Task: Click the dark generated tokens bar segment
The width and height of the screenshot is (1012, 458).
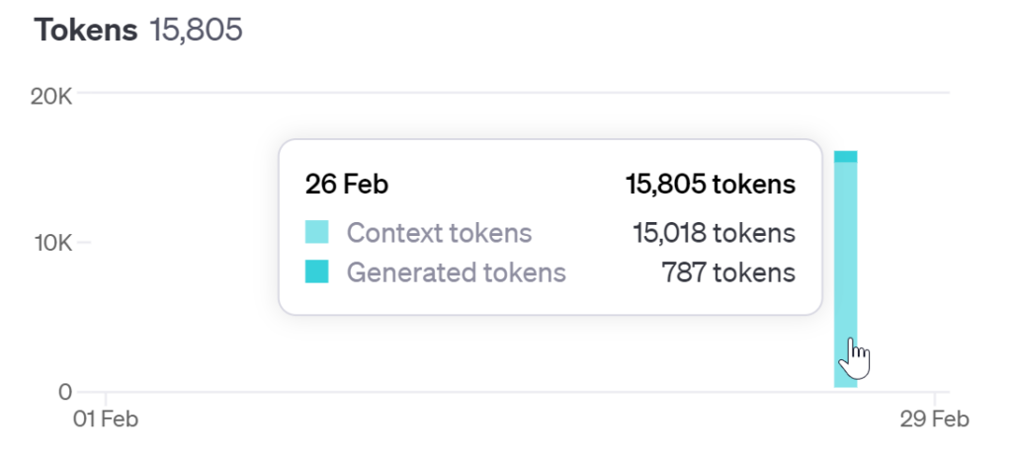Action: [846, 157]
